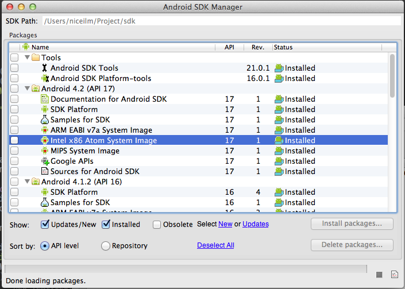Click the Android SDK Platform-tools icon
Screen dimensions: 405x289
click(45, 78)
